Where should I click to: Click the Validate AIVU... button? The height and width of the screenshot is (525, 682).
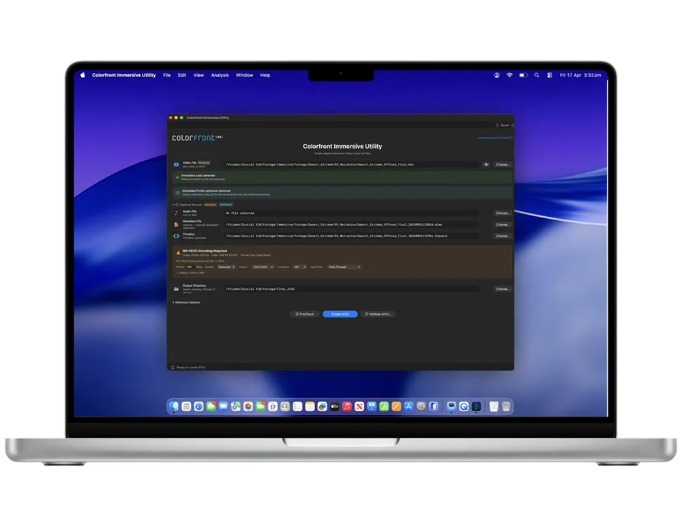click(378, 314)
